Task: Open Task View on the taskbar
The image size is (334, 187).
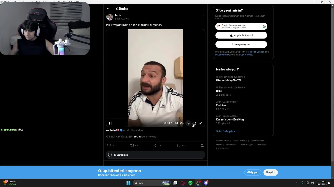Action: [x=175, y=183]
